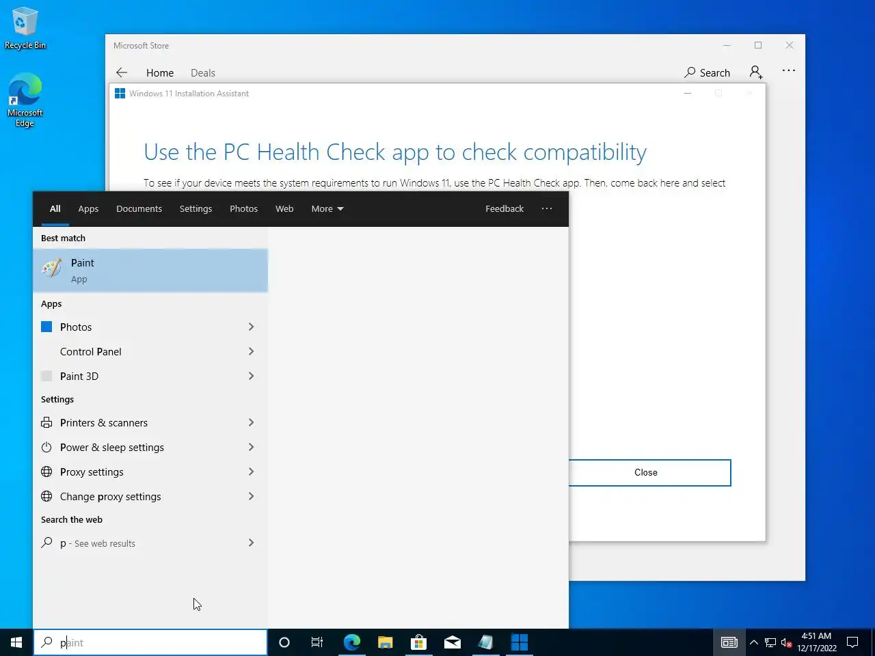Open the notification center icon
Viewport: 875px width, 656px height.
(852, 642)
